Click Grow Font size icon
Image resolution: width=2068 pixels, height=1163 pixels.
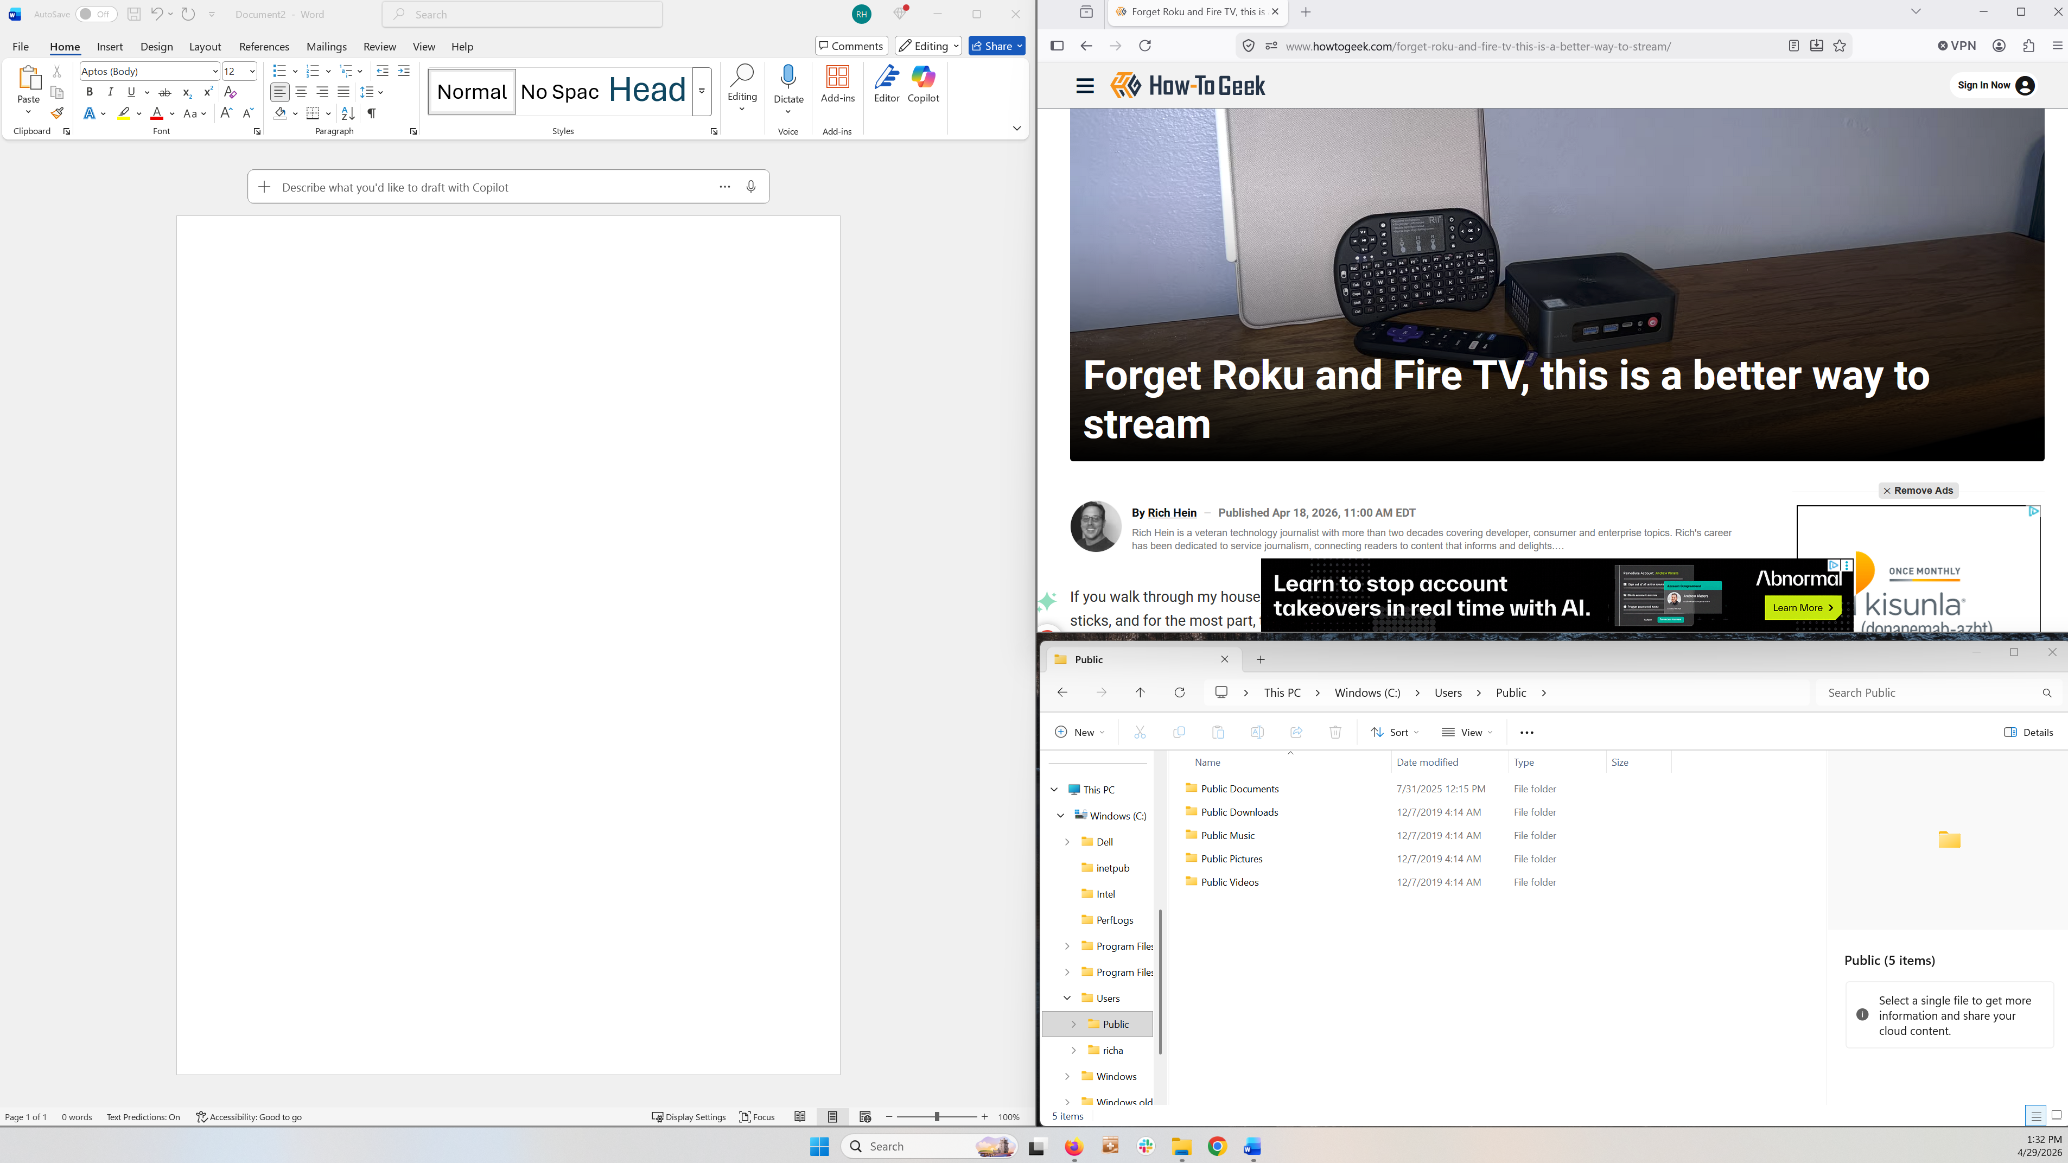(226, 113)
